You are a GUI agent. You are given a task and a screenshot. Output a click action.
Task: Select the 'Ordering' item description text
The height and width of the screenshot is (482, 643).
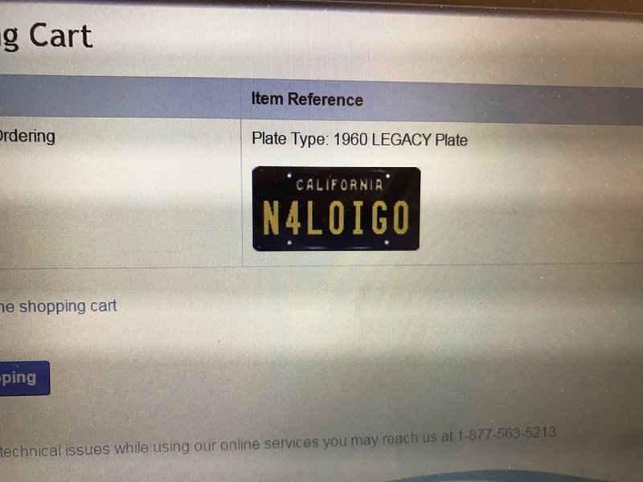point(27,137)
